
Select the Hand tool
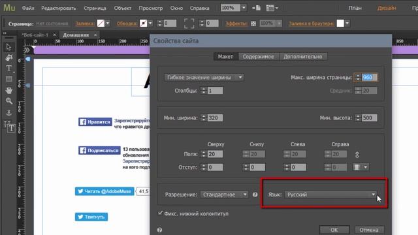click(x=8, y=90)
